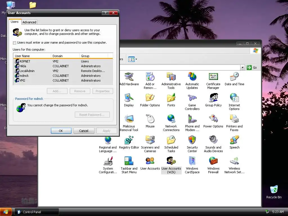Select the ASPNET user row
This screenshot has width=288, height=216.
pyautogui.click(x=63, y=61)
